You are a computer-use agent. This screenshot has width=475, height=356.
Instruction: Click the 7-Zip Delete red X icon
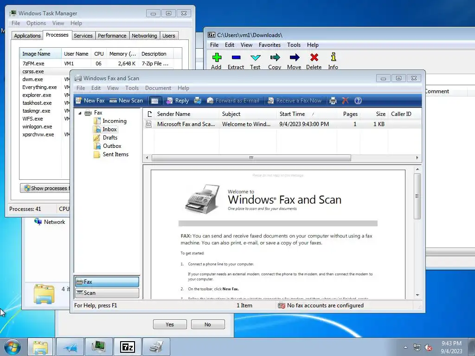point(314,62)
